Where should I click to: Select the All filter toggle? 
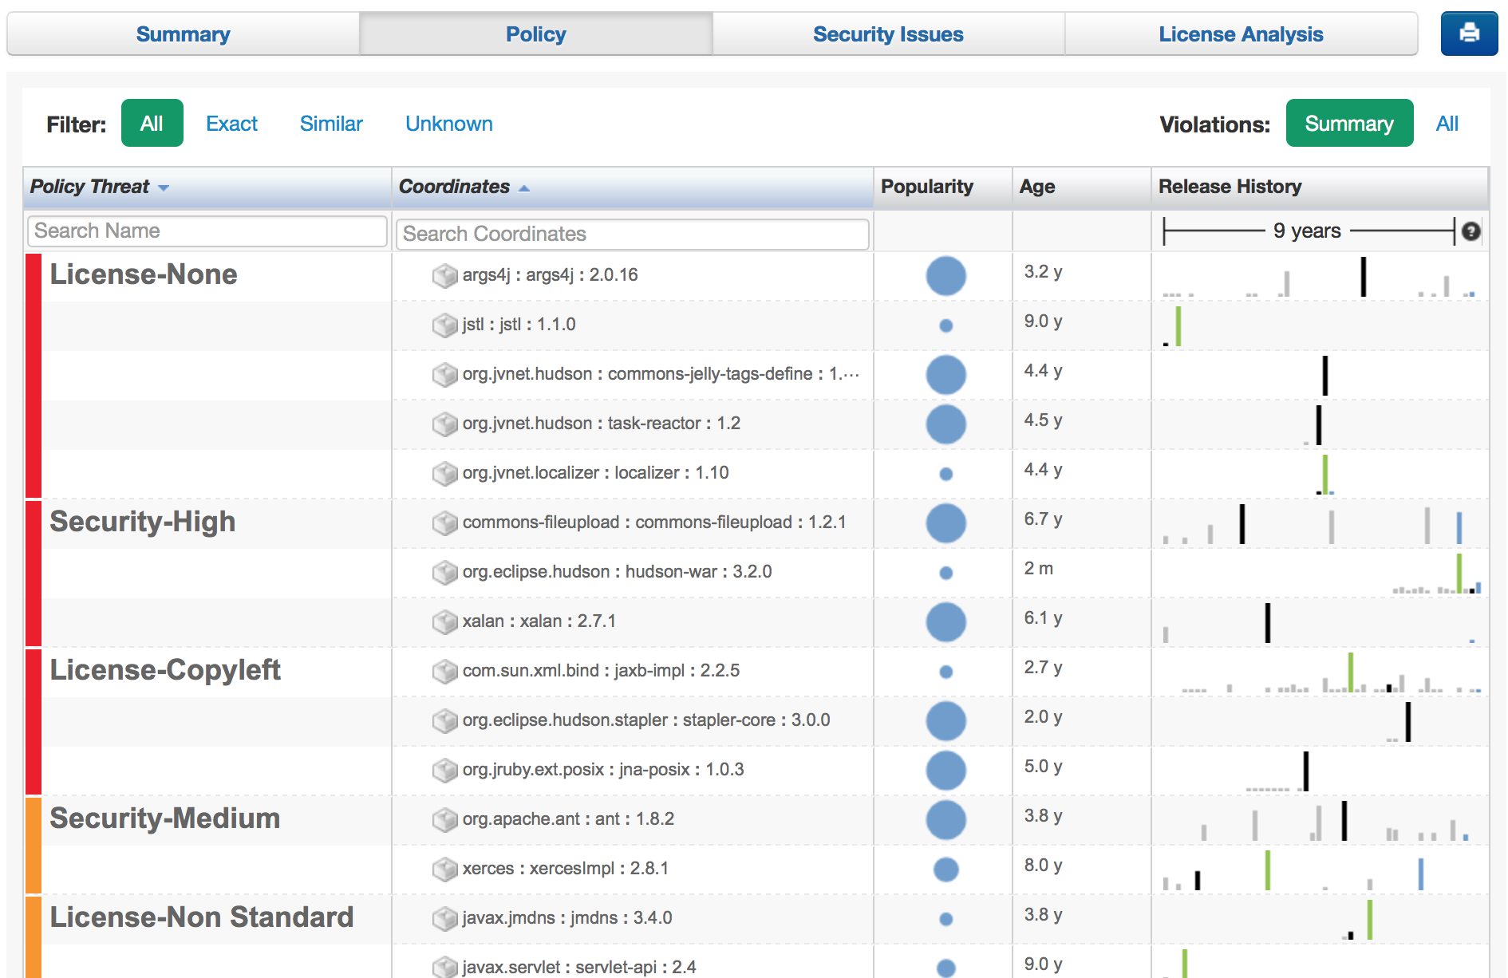click(152, 124)
